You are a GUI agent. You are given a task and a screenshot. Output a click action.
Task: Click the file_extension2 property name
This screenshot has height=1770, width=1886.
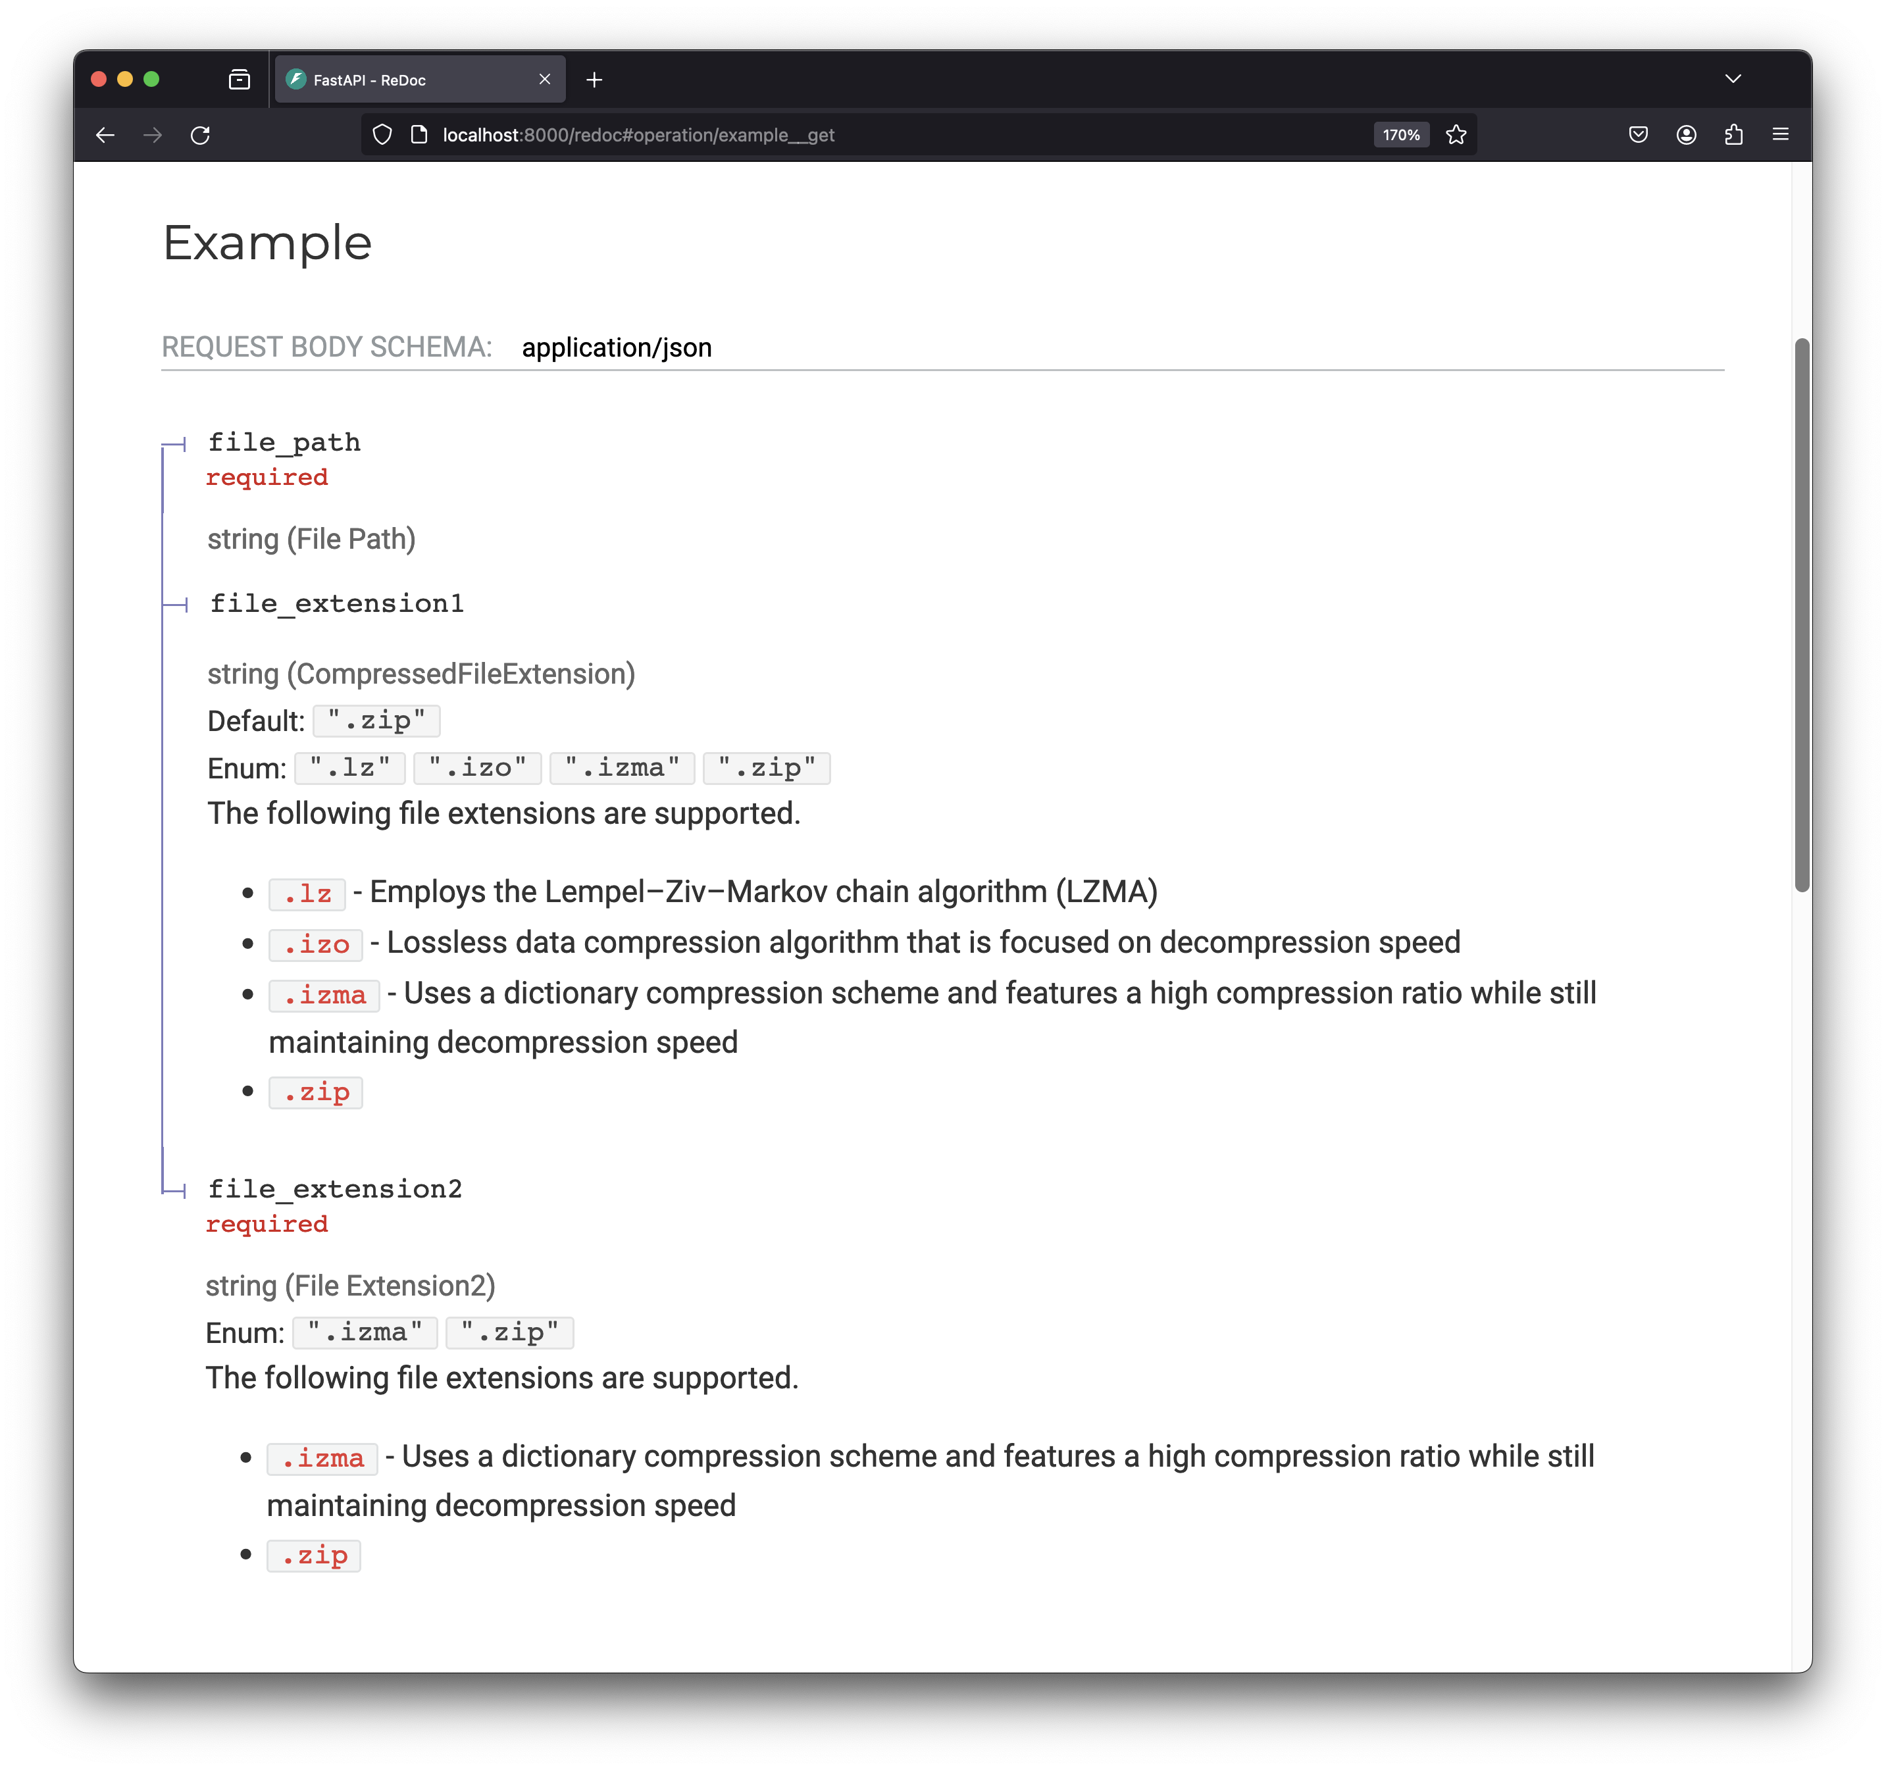pos(335,1188)
